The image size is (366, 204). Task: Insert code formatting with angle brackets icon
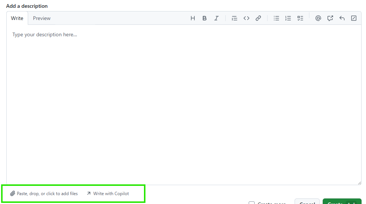tap(246, 18)
